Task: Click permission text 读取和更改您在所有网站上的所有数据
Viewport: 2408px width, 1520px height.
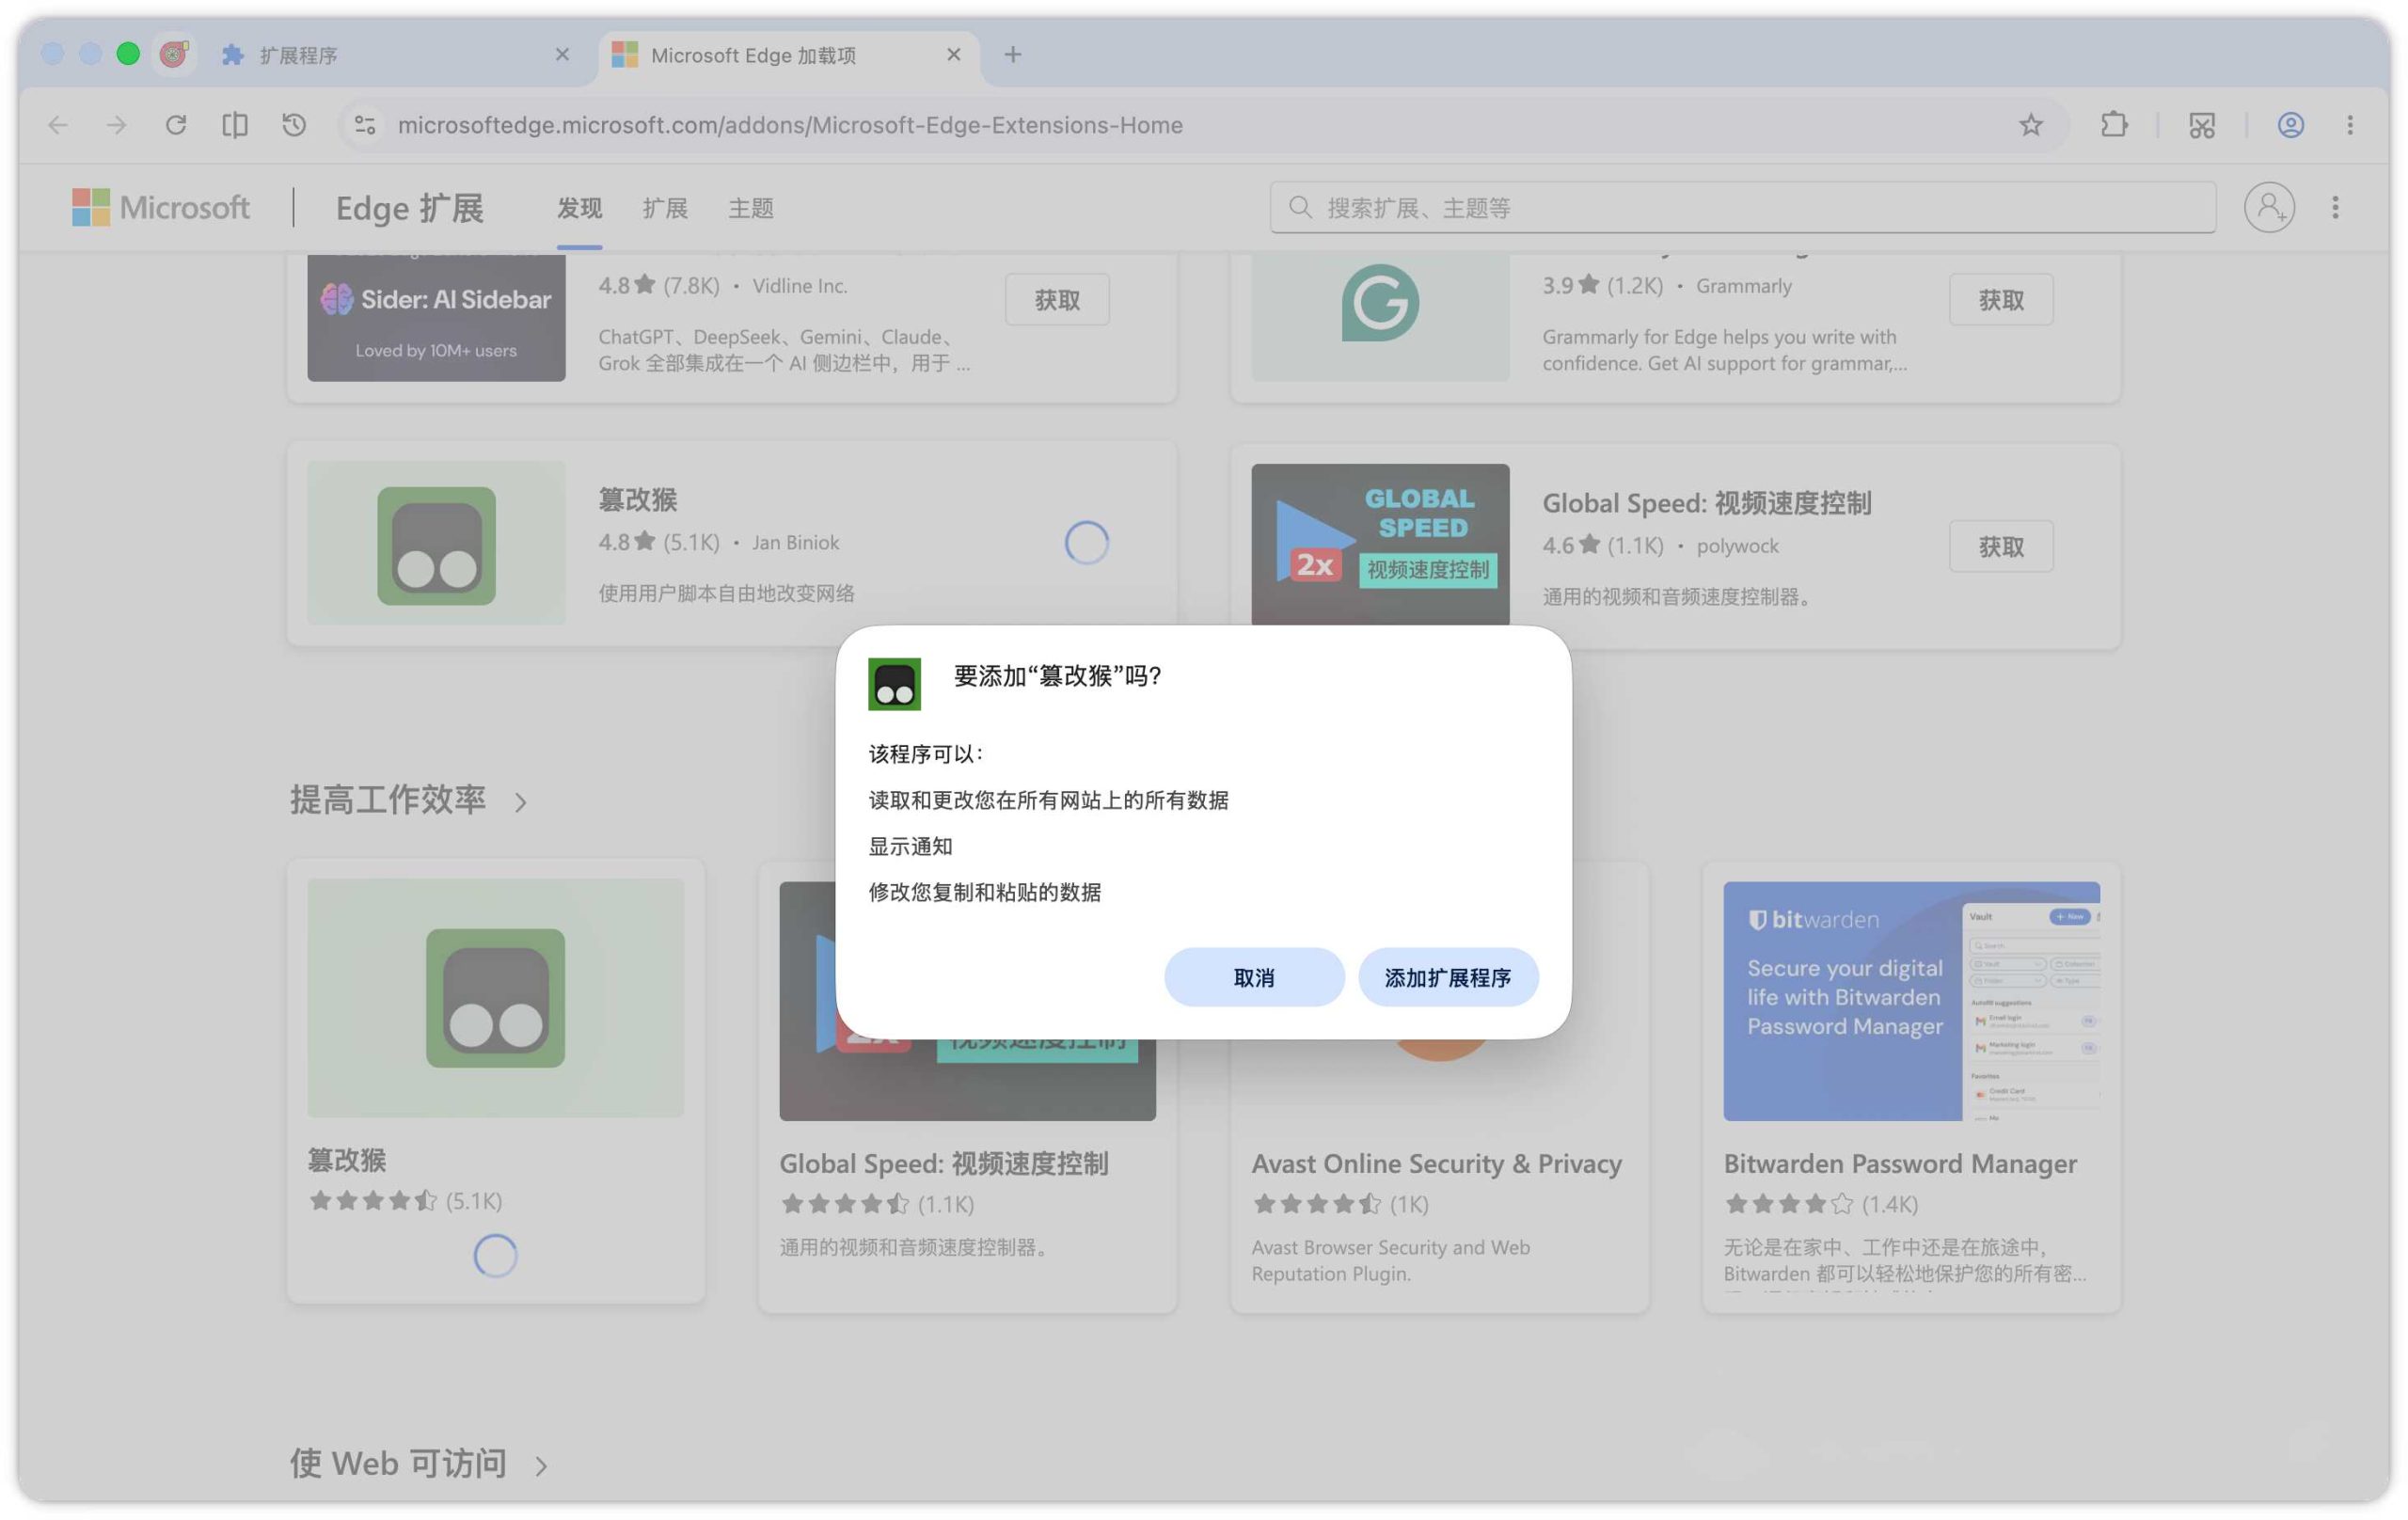Action: pos(1048,800)
